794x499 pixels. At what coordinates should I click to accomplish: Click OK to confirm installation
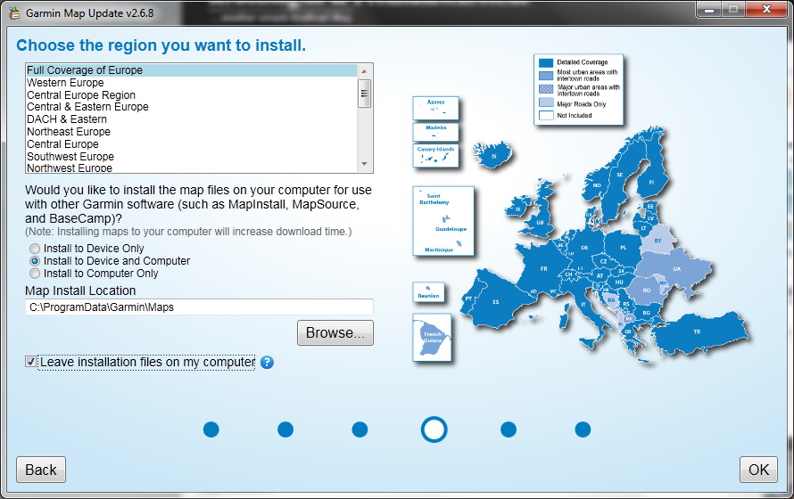(758, 470)
